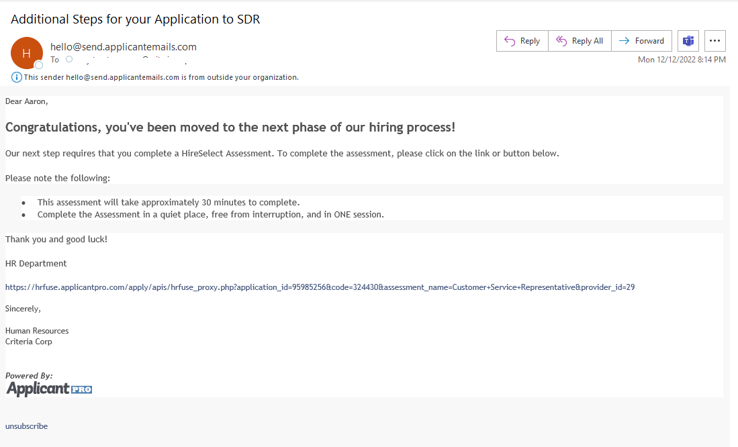738x447 pixels.
Task: Click the unsubscribe link
Action: click(x=26, y=426)
